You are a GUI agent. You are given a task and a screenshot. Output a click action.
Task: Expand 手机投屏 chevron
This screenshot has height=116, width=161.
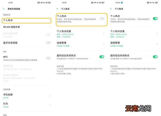click(50, 96)
